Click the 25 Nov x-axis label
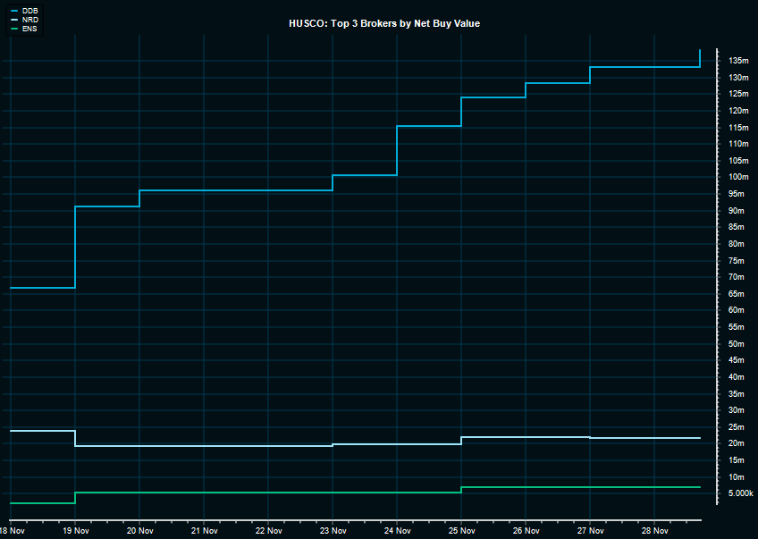This screenshot has height=539, width=758. point(461,531)
